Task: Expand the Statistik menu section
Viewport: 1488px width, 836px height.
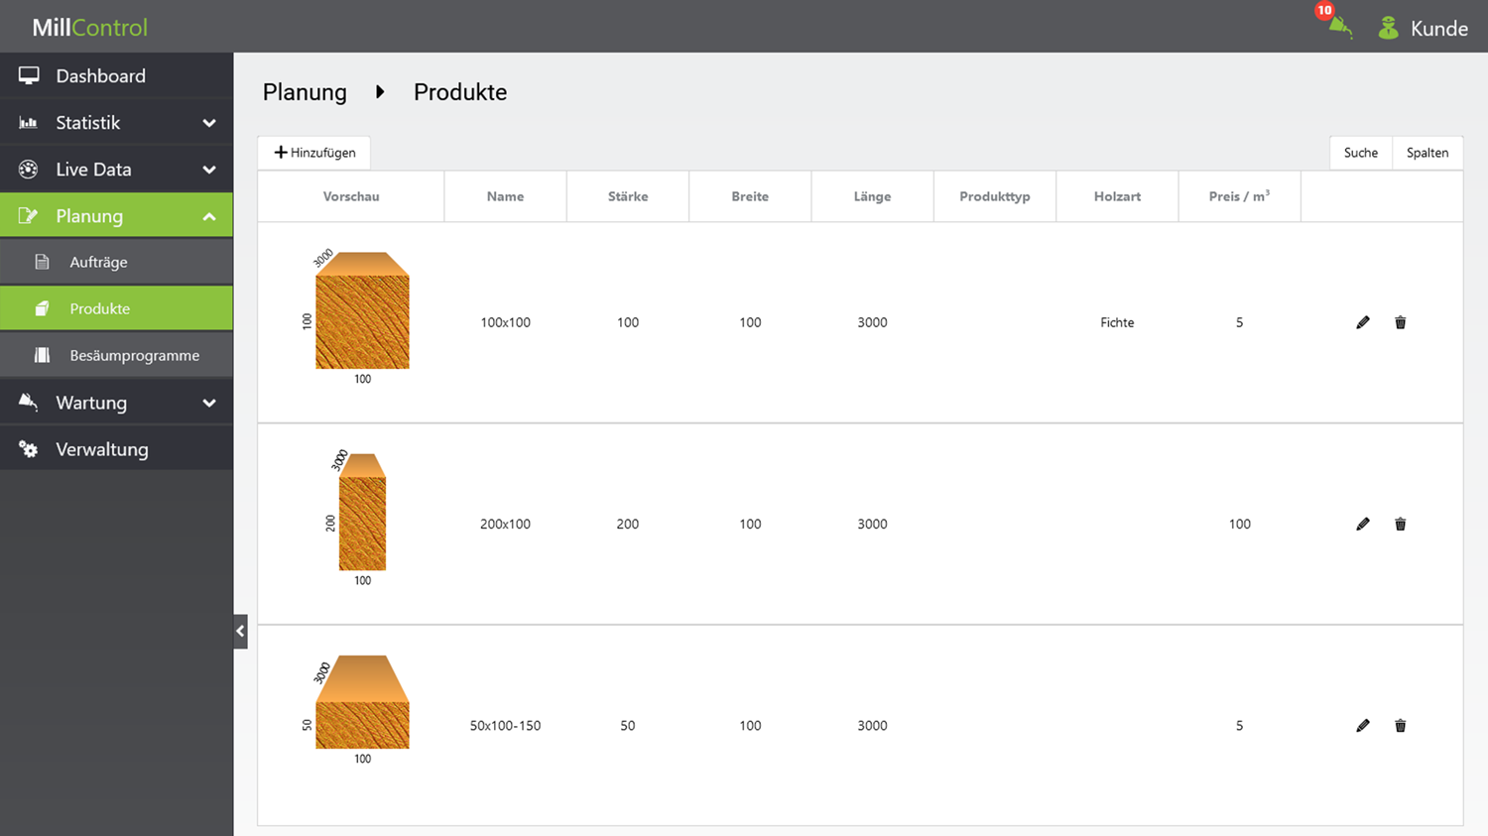Action: (208, 123)
